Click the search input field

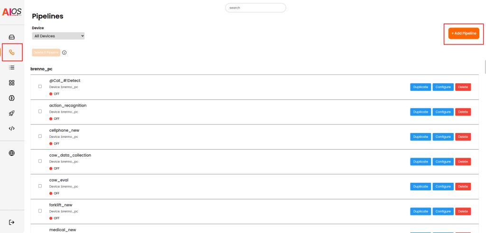256,8
